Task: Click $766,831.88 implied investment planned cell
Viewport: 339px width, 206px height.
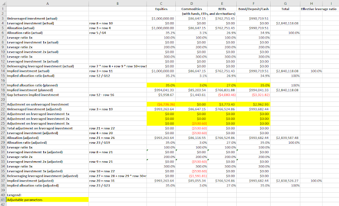Action: coord(222,90)
